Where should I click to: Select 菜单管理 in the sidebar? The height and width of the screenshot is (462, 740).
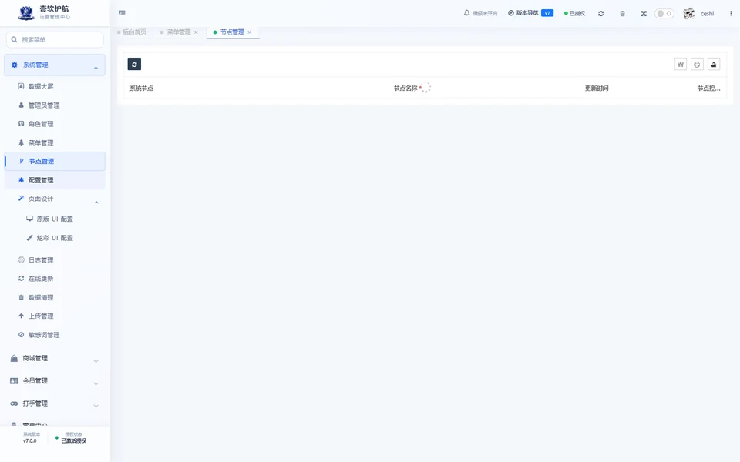pos(41,143)
